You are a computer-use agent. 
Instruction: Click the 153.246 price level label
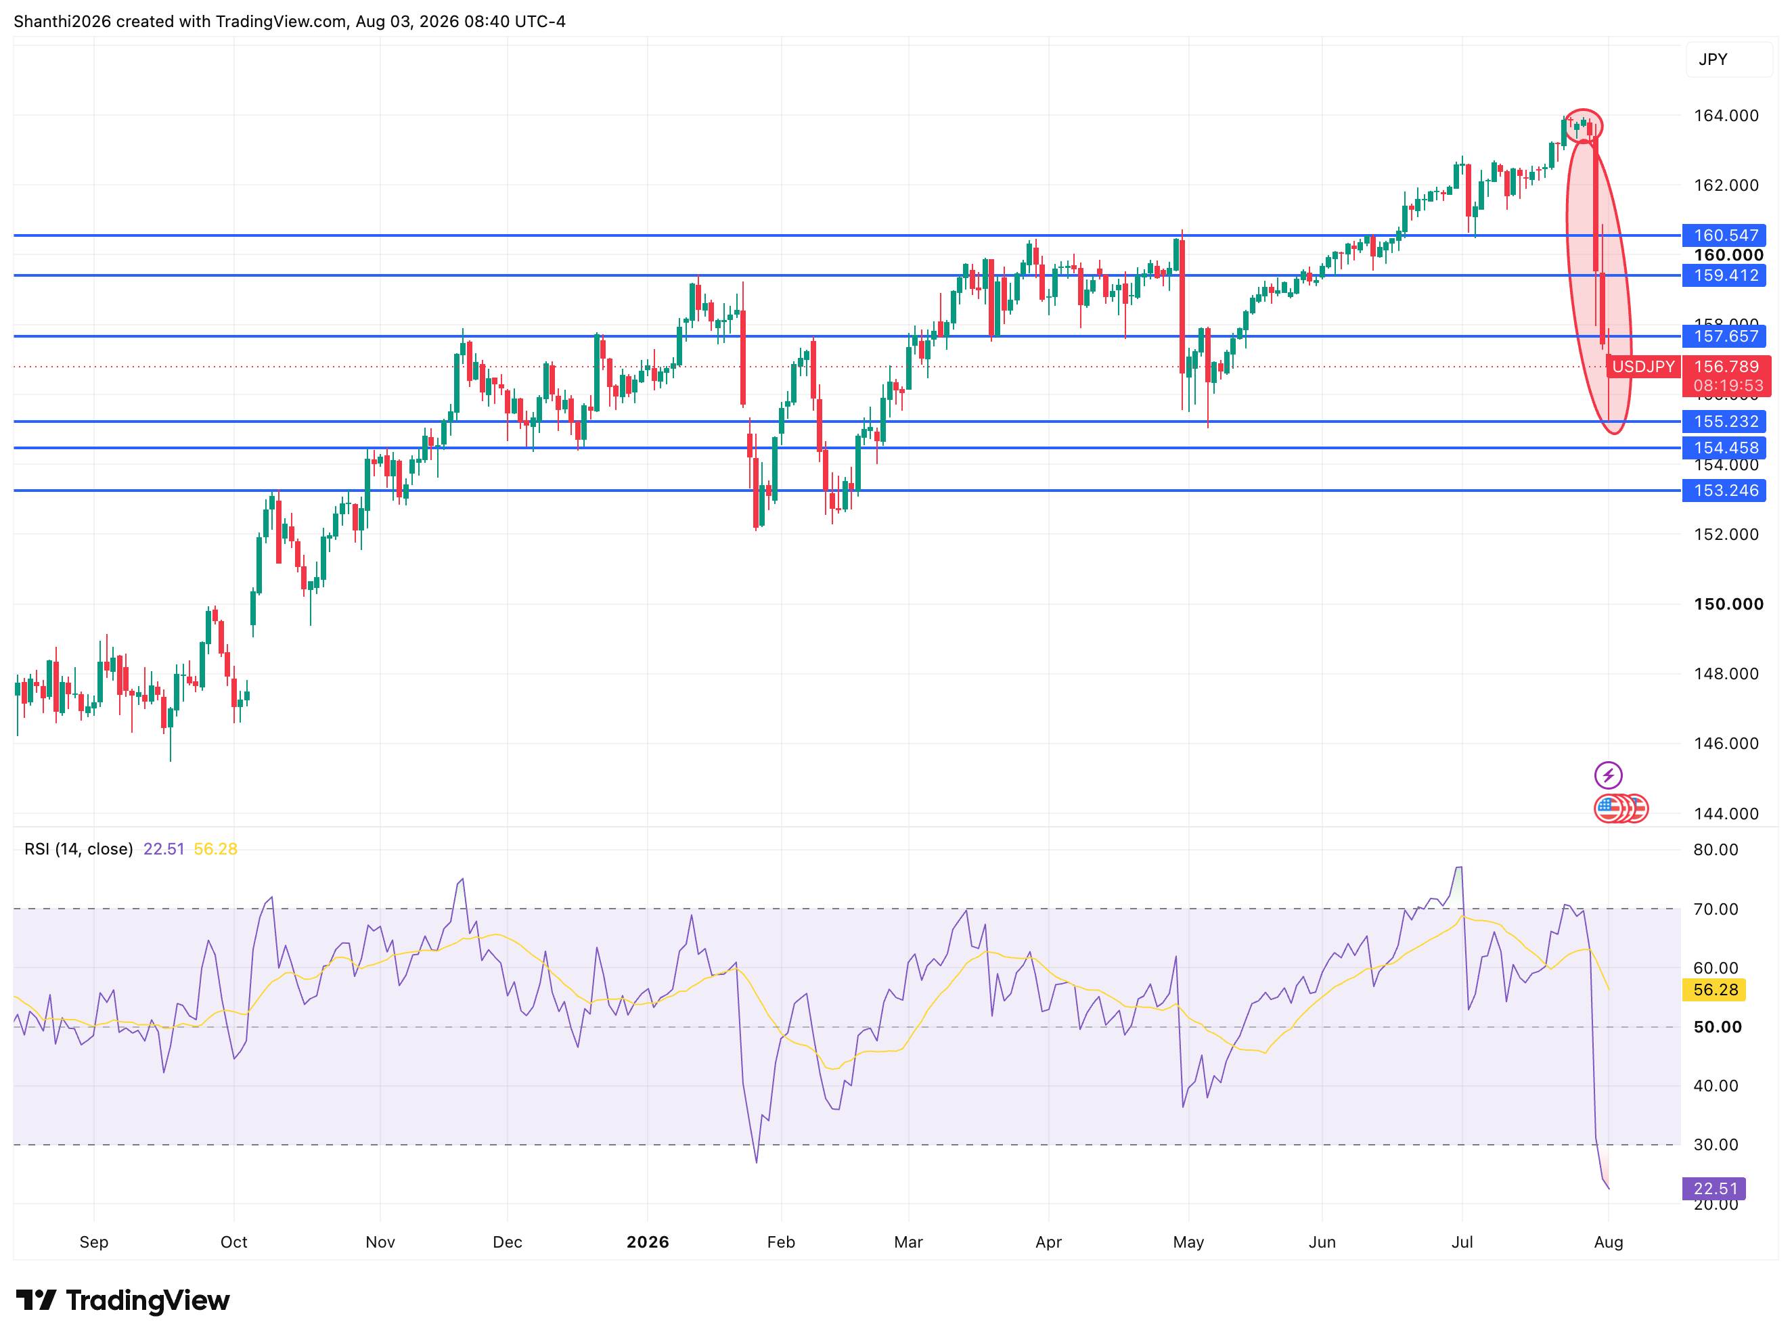tap(1724, 490)
